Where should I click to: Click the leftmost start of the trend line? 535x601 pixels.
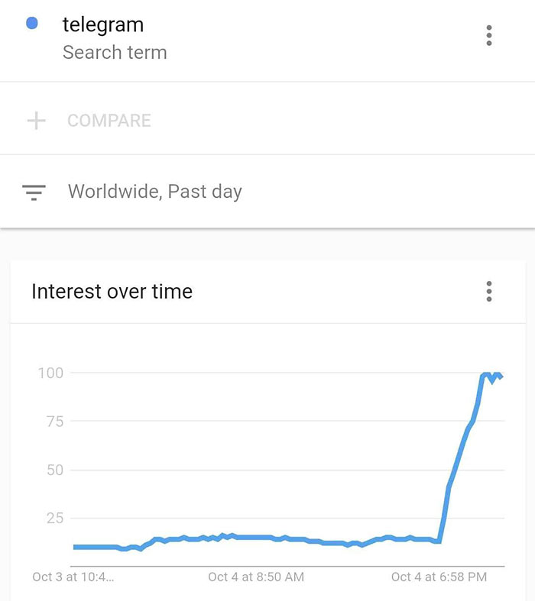(75, 547)
